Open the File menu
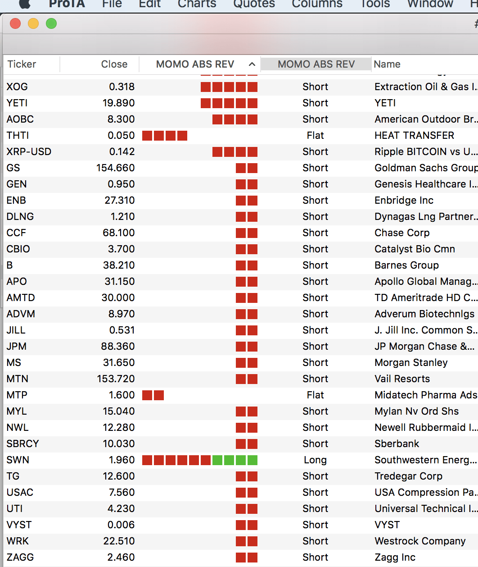This screenshot has width=478, height=567. (112, 4)
